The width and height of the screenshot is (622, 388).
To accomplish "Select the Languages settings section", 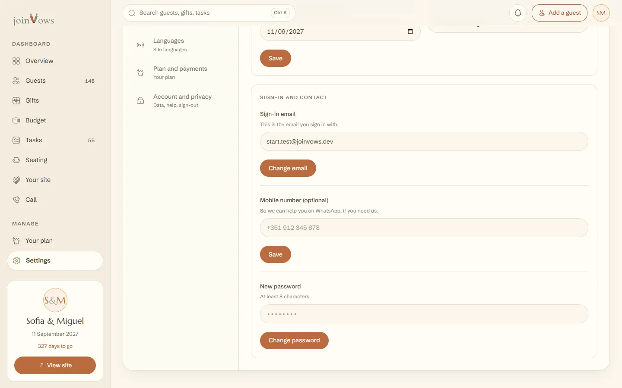I will [181, 45].
